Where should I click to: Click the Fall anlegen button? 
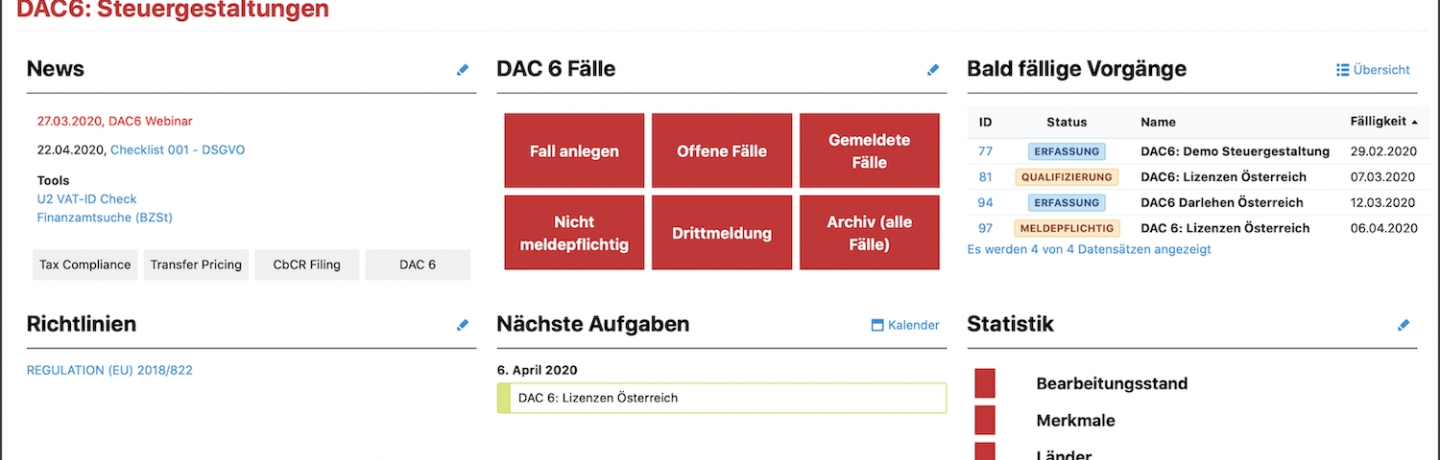coord(574,150)
